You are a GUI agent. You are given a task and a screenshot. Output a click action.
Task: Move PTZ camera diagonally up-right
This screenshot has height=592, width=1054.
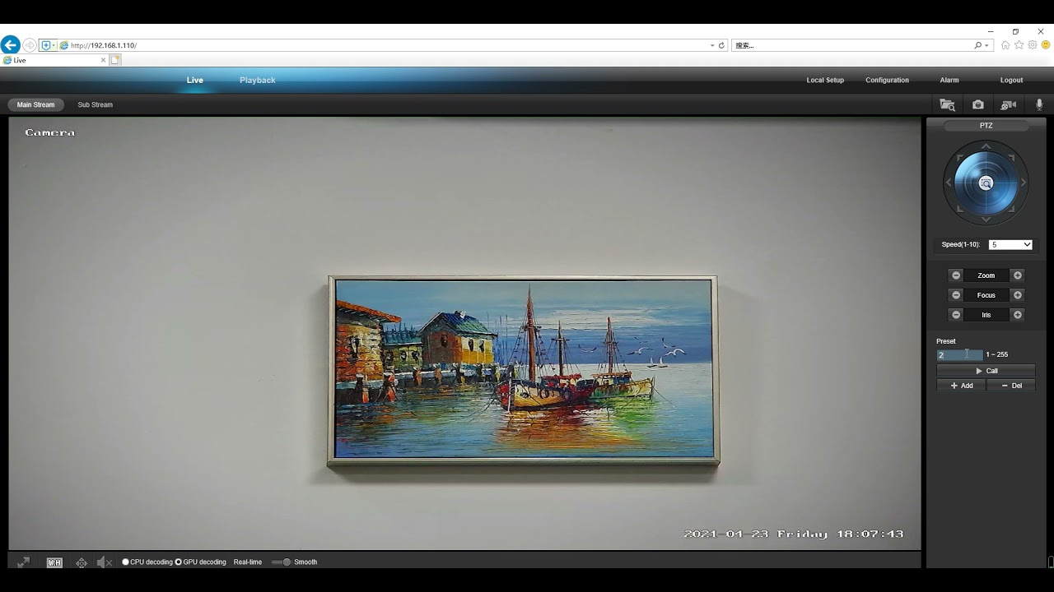[1012, 156]
